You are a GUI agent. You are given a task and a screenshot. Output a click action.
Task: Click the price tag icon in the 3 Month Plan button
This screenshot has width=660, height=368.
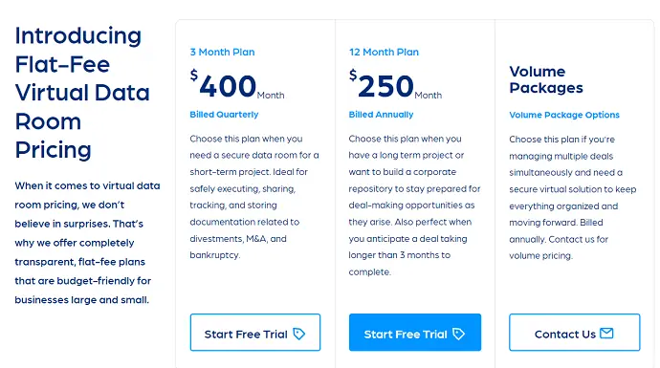pyautogui.click(x=298, y=334)
